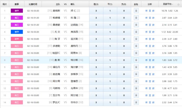
Task: Open 析 analysis for 埃因FC match
Action: (146, 53)
